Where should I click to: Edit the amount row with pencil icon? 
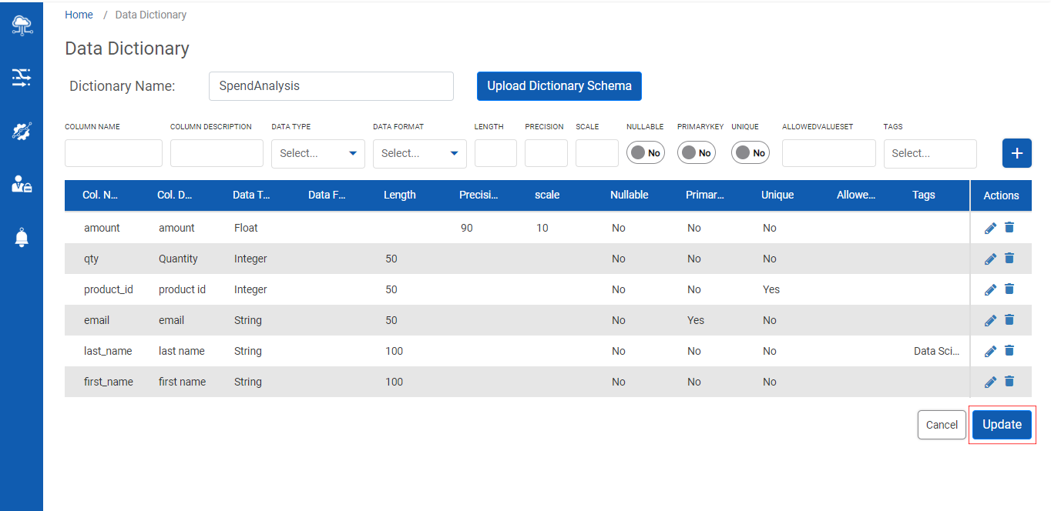(x=991, y=228)
